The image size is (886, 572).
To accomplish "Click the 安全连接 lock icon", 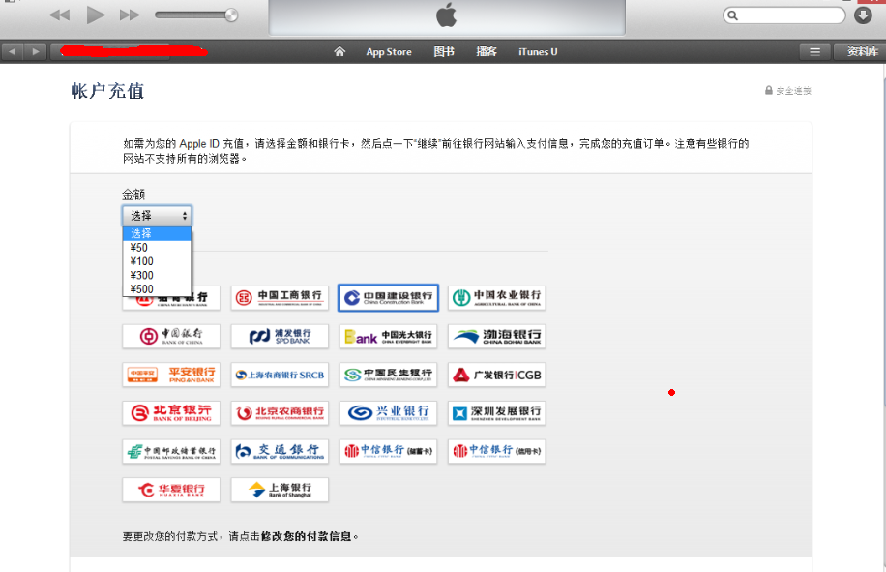I will click(x=768, y=90).
